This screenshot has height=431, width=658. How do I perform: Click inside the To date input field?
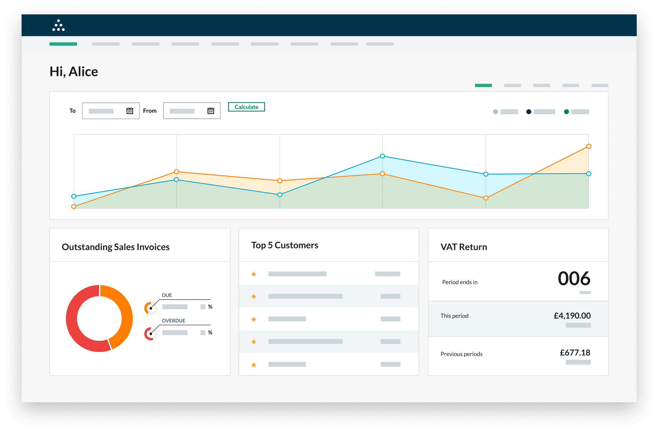point(104,110)
